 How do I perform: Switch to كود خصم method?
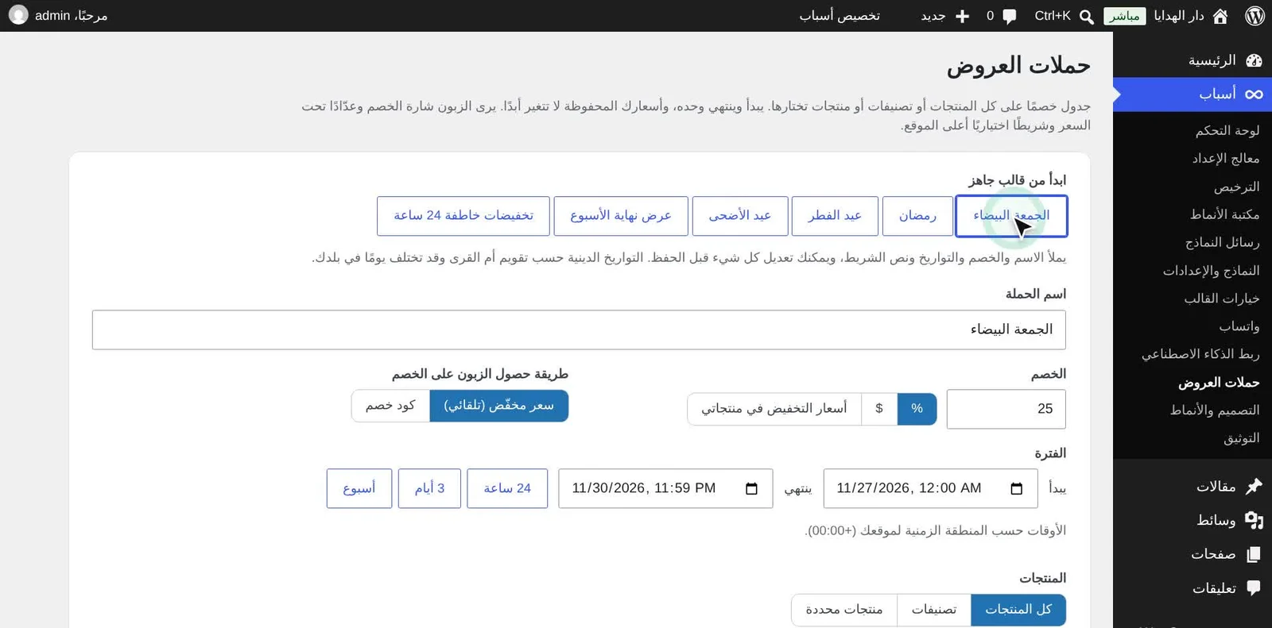[390, 406]
